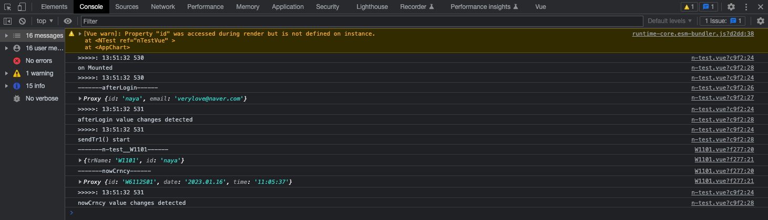768x220 pixels.
Task: Open runtime-core.esm-bundler.js source link
Action: click(693, 34)
